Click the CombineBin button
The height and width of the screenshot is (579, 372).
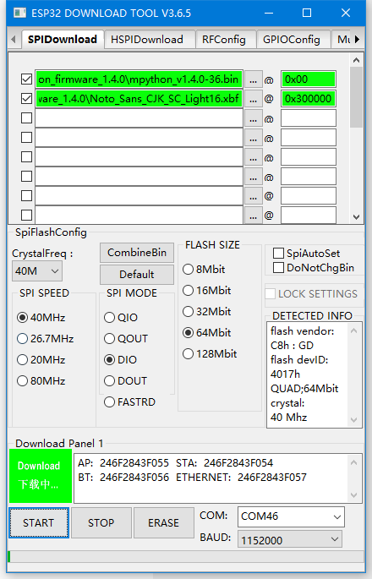(x=137, y=253)
